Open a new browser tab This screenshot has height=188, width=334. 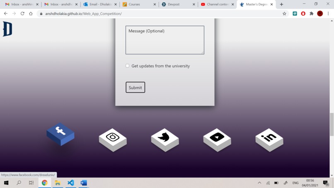281,4
